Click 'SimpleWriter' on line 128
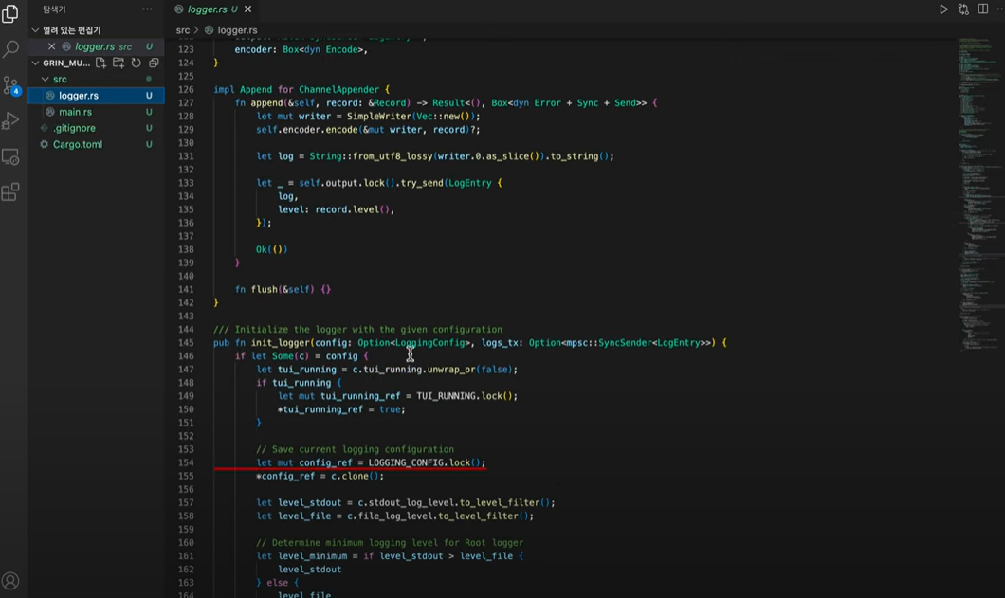 point(379,116)
